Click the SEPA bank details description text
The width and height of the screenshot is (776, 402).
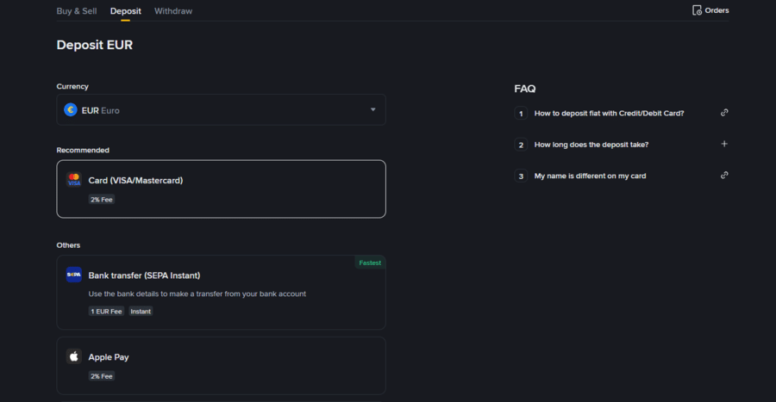pos(197,294)
